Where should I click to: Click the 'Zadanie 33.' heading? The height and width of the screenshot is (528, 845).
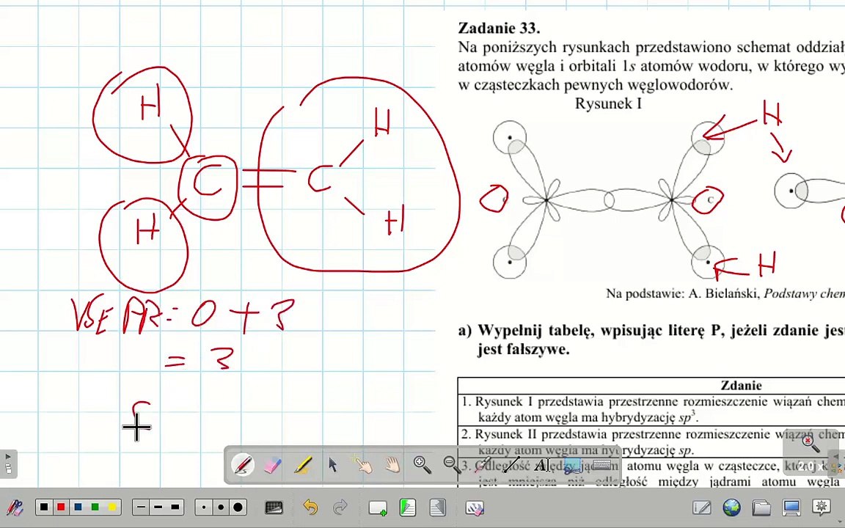[499, 28]
